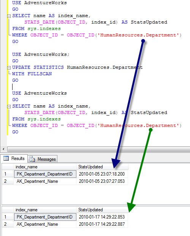
Task: Place cursor on WITH FULLSCAN line
Action: click(32, 74)
